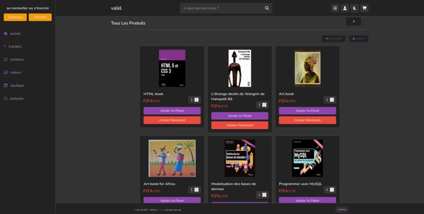Click the S'inscrire button
The width and height of the screenshot is (424, 214).
point(40,17)
